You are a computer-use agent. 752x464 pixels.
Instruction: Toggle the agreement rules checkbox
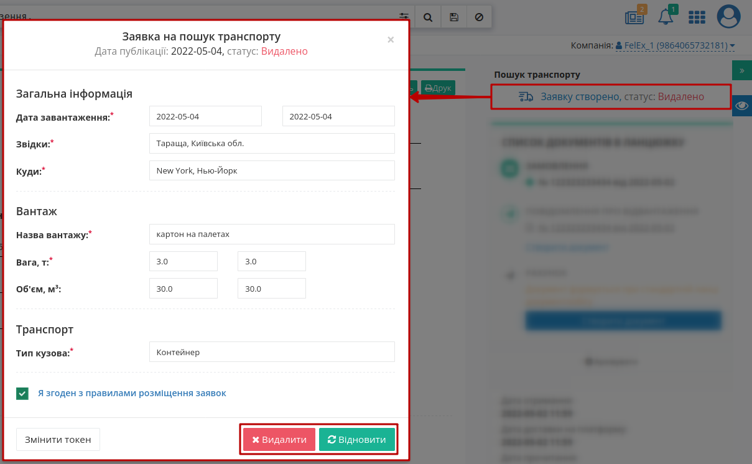(22, 393)
